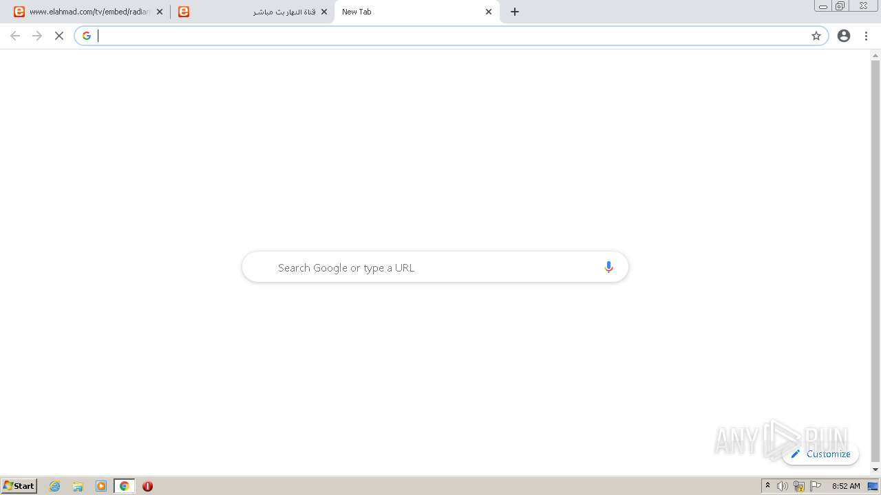Click the Google icon in address bar
881x495 pixels.
[87, 36]
